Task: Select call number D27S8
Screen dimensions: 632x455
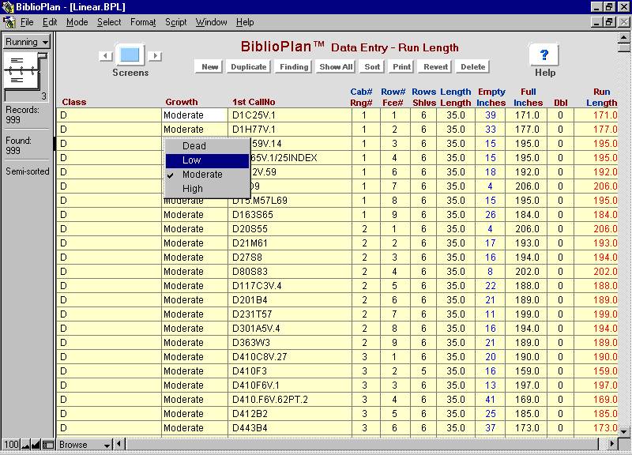Action: [247, 258]
